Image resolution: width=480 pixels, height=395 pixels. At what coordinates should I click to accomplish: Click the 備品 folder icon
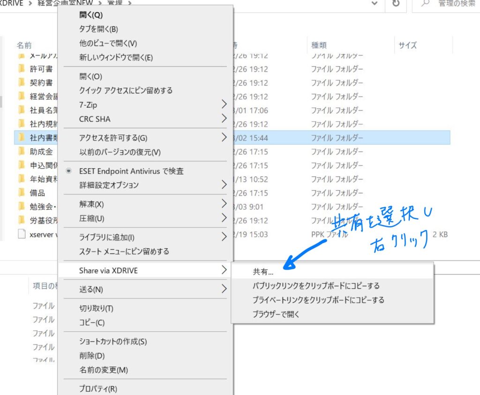point(21,193)
